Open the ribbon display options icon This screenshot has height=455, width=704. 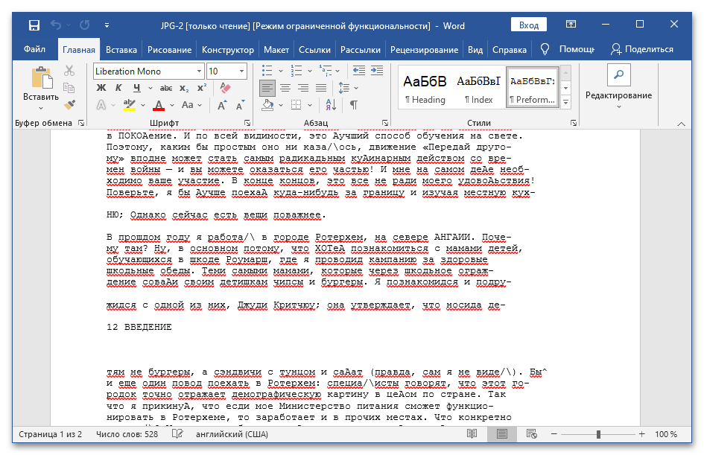pos(571,25)
